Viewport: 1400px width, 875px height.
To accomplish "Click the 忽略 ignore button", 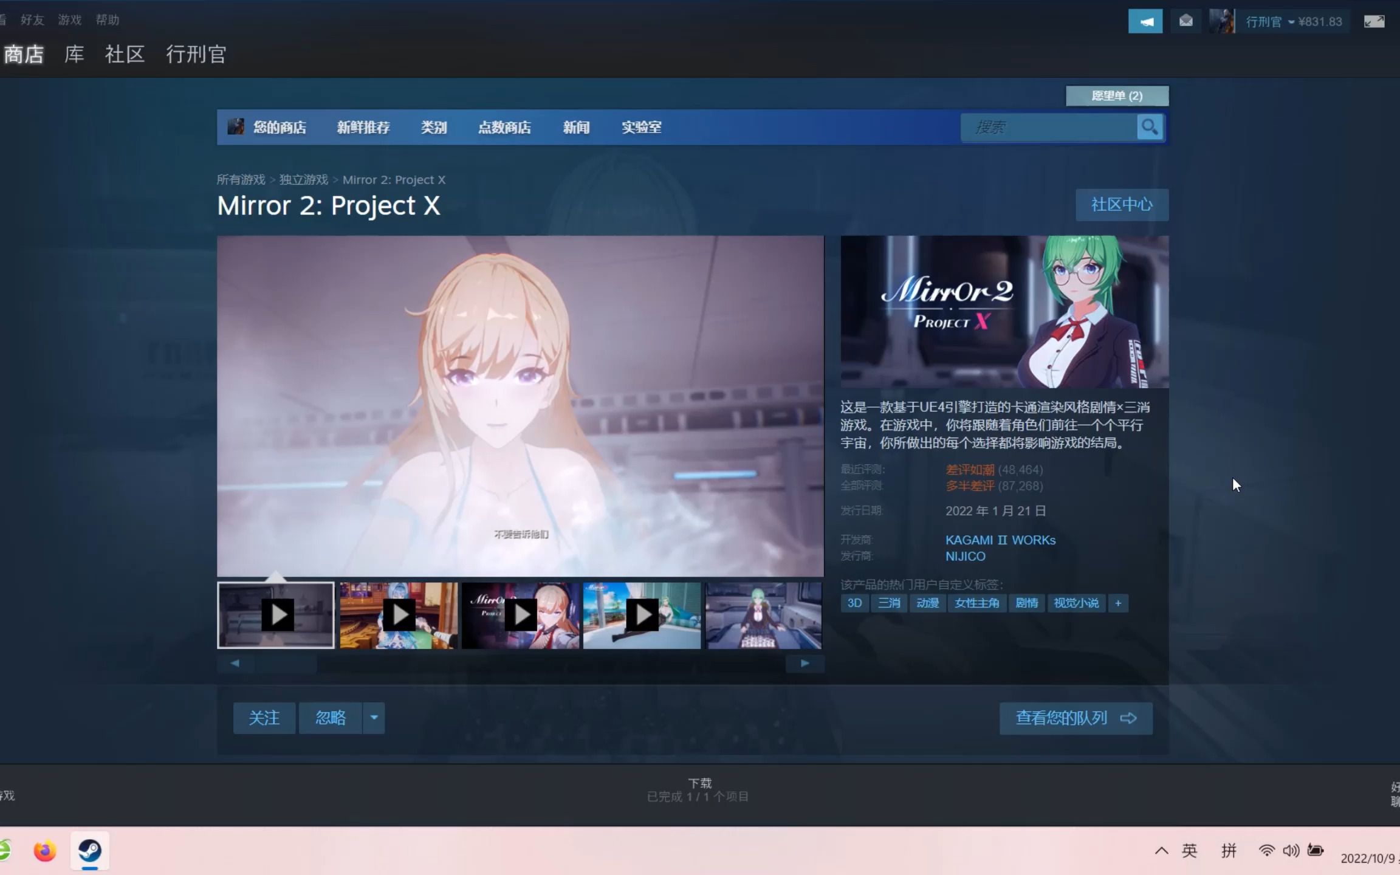I will point(331,718).
